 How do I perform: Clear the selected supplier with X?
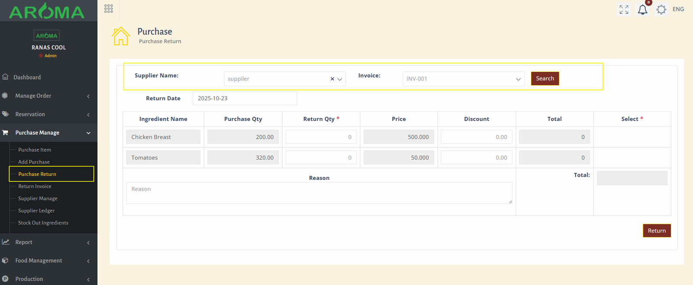coord(332,79)
